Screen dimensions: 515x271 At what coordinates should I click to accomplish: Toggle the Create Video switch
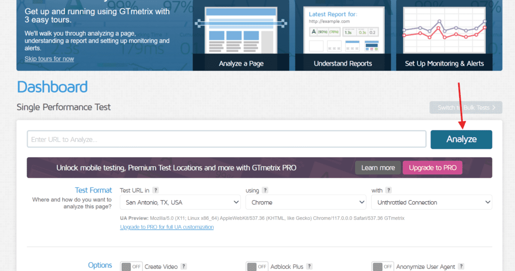tap(131, 266)
